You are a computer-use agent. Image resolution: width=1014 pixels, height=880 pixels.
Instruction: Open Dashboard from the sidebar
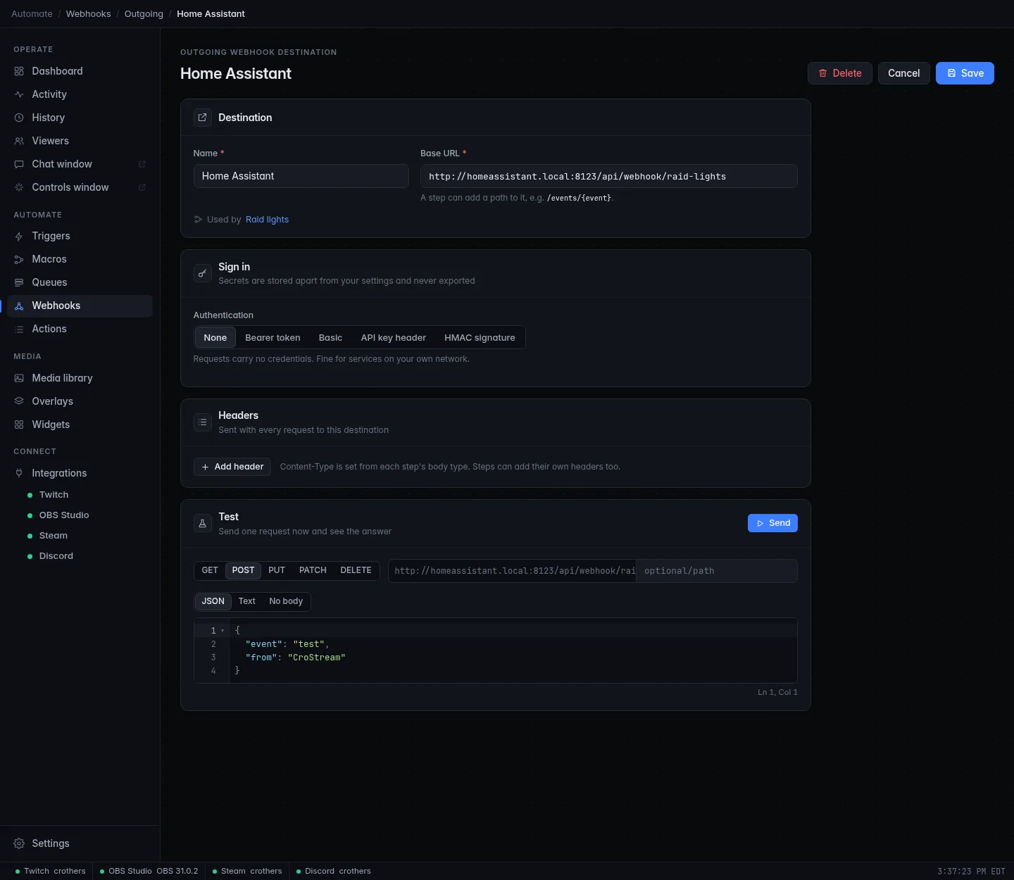(x=80, y=71)
